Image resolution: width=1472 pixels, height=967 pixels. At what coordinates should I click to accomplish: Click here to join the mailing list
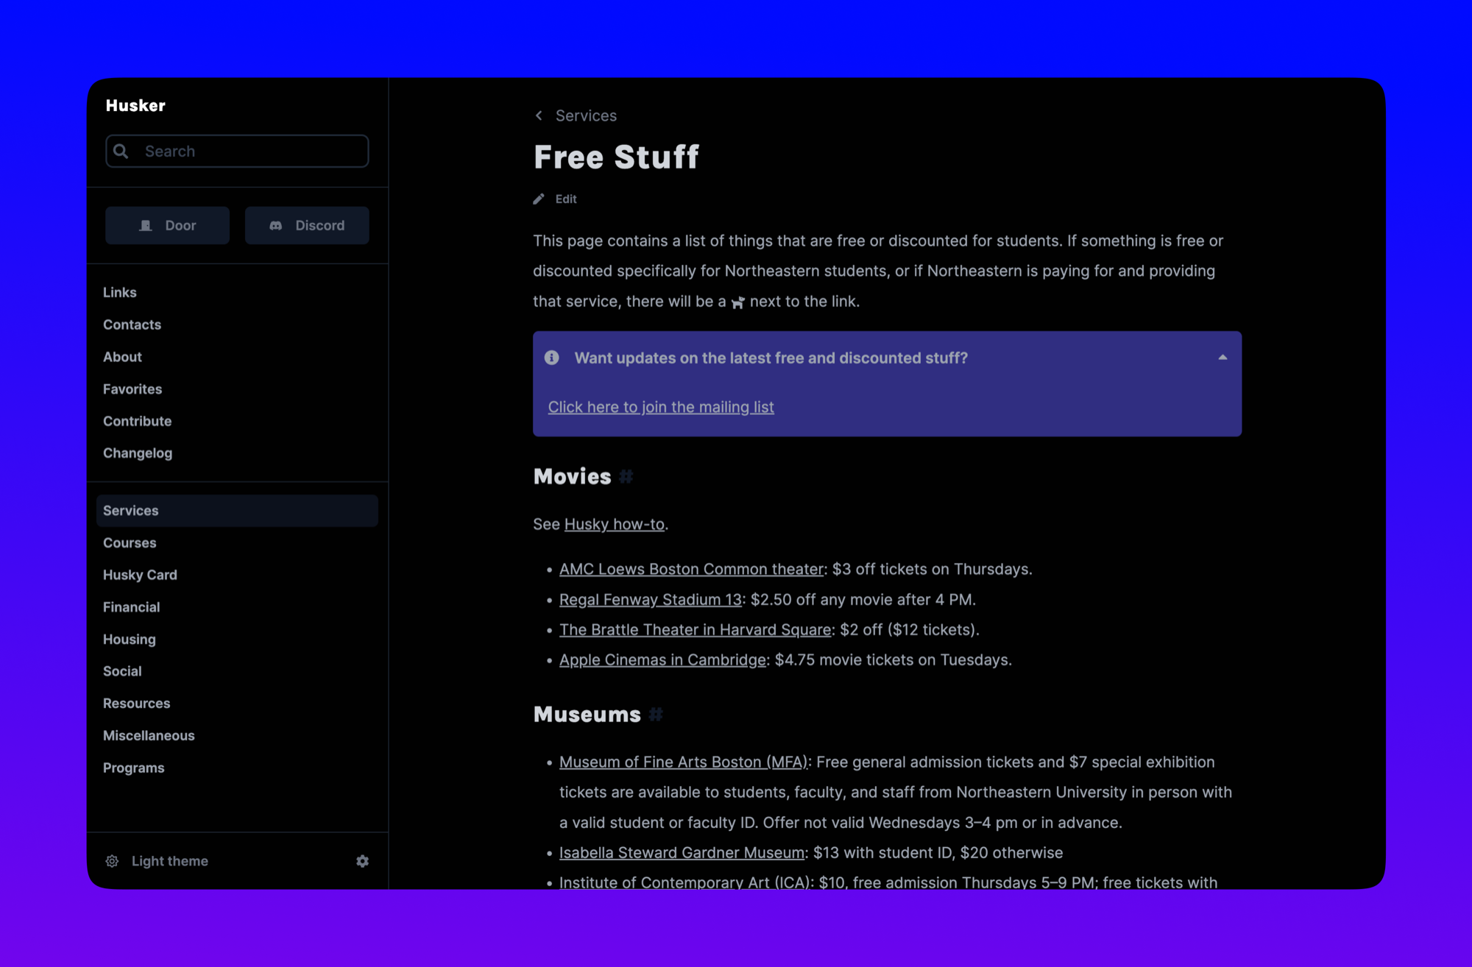pos(660,407)
